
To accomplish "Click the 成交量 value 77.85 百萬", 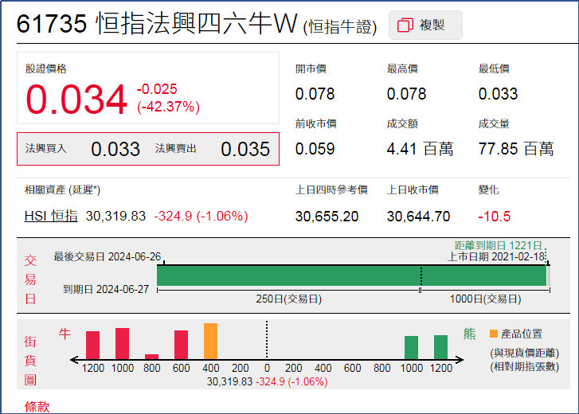I will click(516, 149).
